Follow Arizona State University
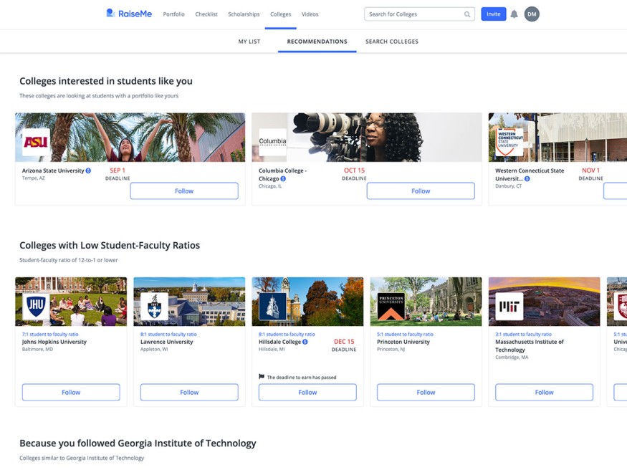Image resolution: width=627 pixels, height=470 pixels. pos(184,191)
